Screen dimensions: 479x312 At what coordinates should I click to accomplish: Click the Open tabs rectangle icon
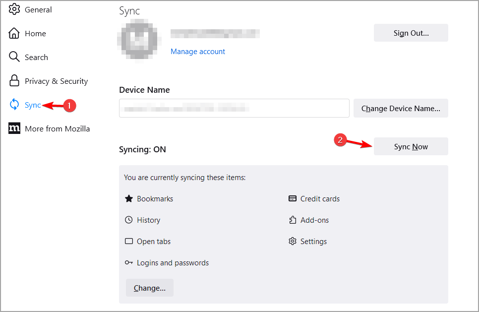[x=129, y=241]
